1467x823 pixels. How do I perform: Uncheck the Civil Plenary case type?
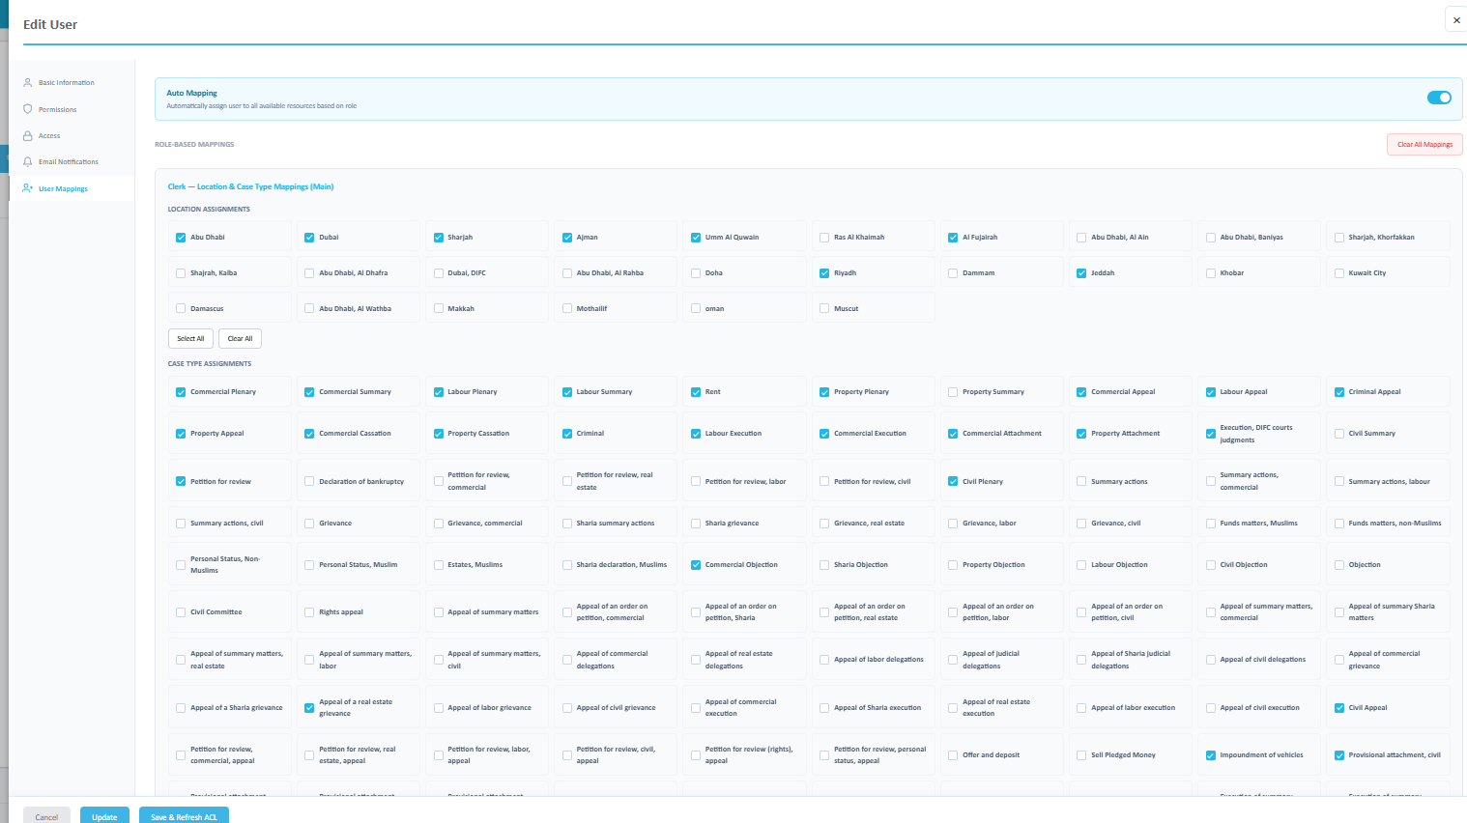(953, 481)
